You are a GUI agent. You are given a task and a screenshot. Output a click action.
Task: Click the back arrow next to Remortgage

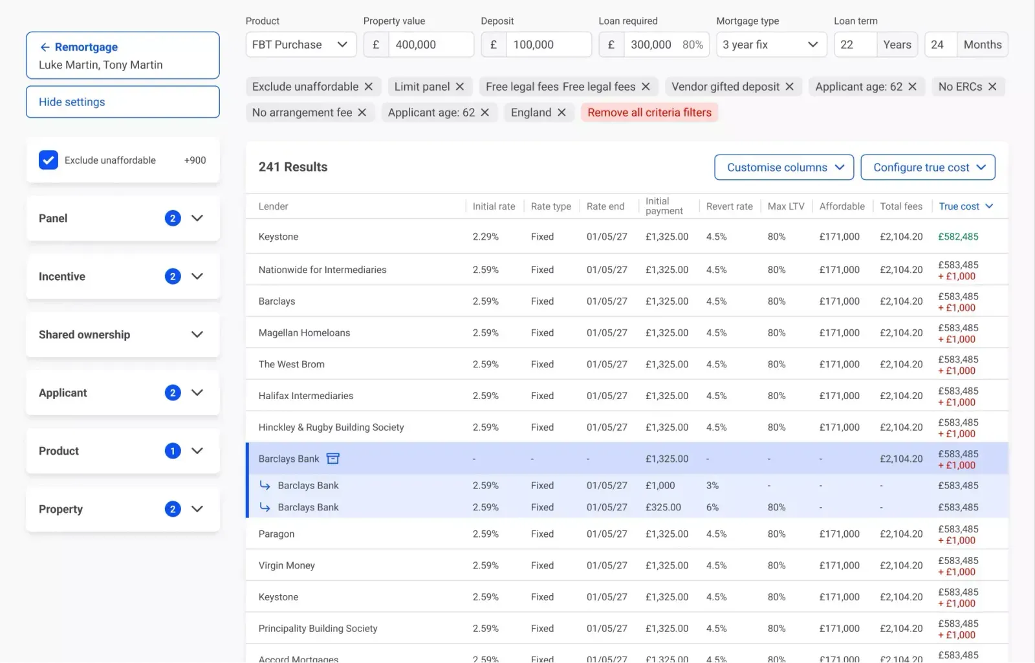point(45,47)
